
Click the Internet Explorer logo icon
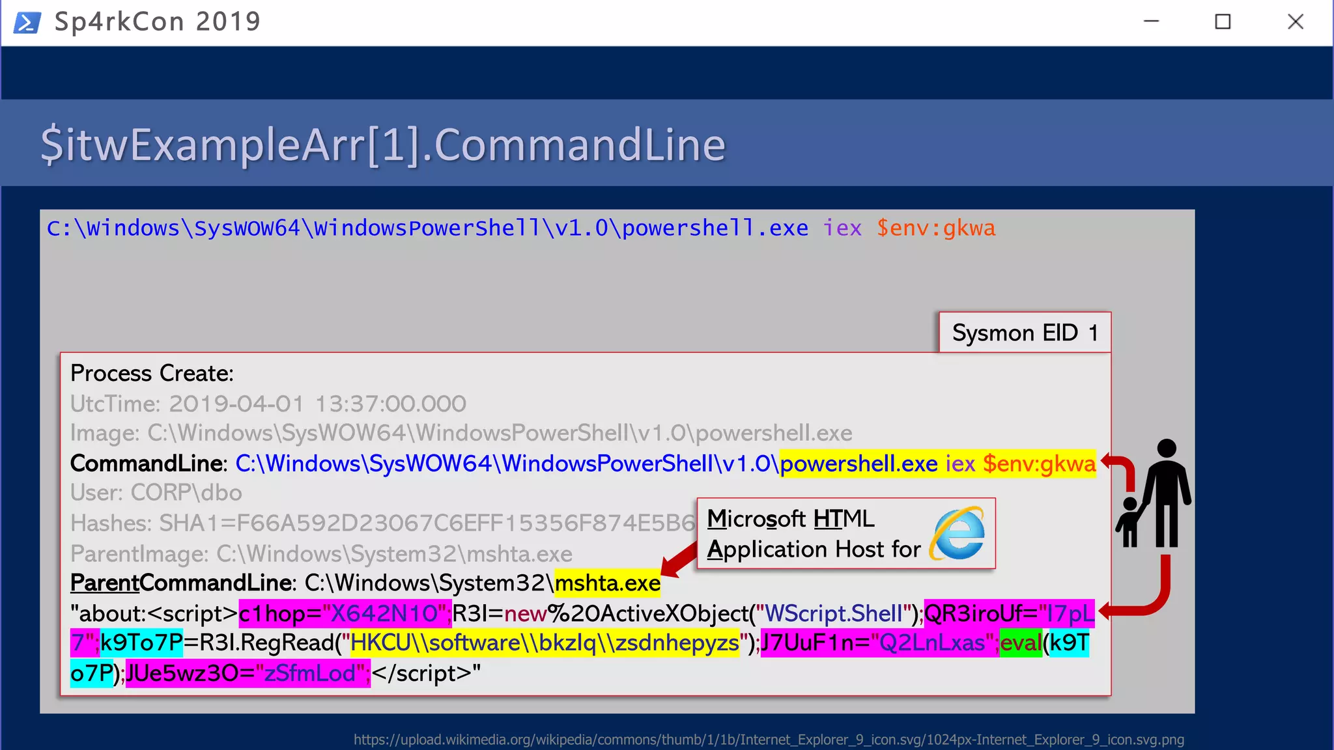click(x=957, y=533)
